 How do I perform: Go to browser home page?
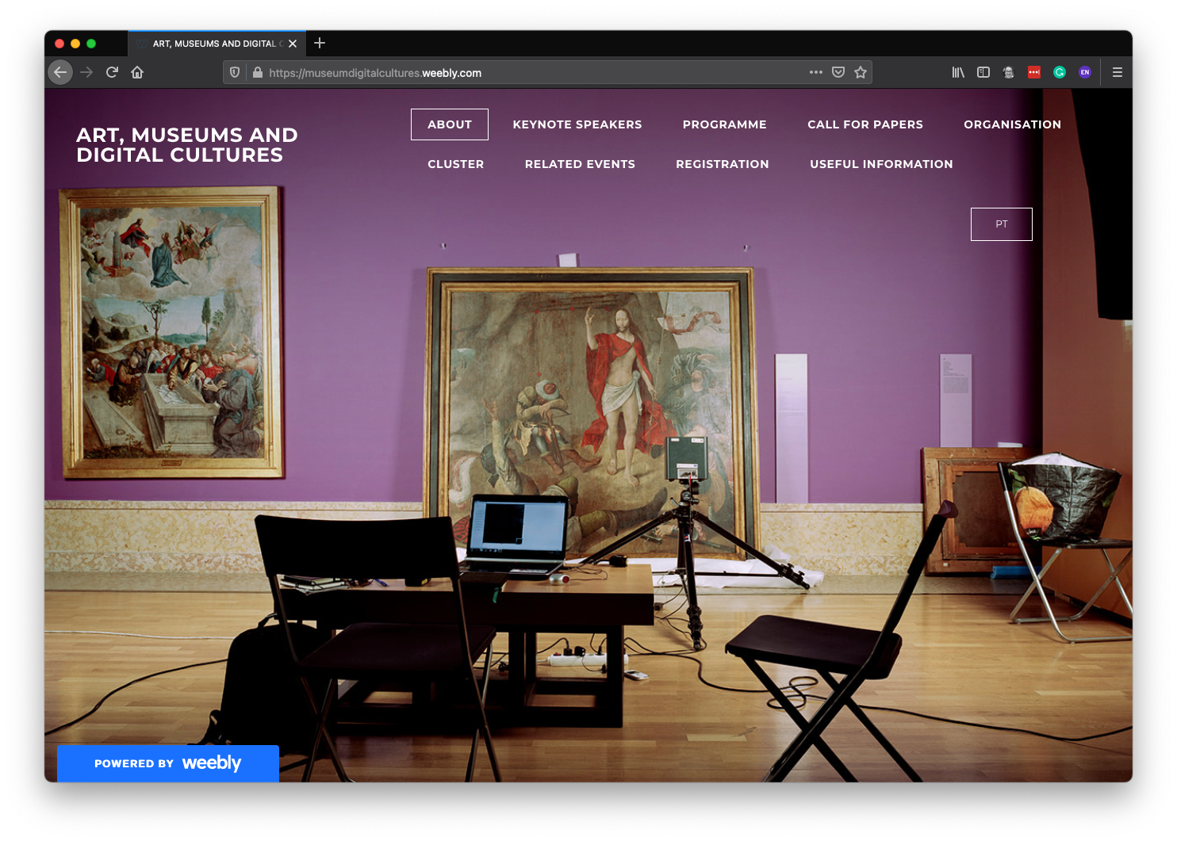pos(136,72)
